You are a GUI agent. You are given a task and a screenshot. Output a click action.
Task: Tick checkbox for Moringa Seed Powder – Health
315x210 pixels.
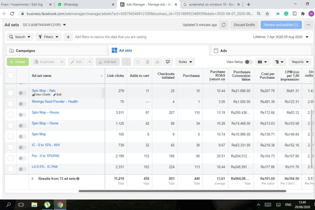(x=10, y=104)
